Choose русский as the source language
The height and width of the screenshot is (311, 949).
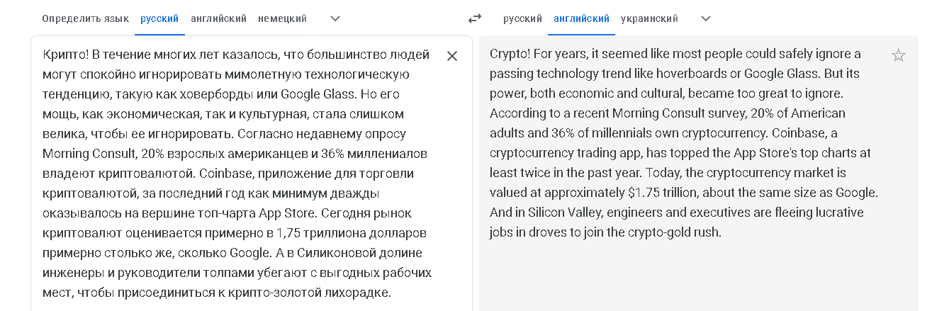coord(159,18)
